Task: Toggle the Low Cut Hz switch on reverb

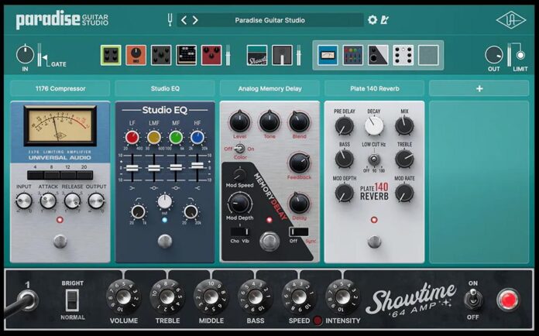Action: (374, 160)
